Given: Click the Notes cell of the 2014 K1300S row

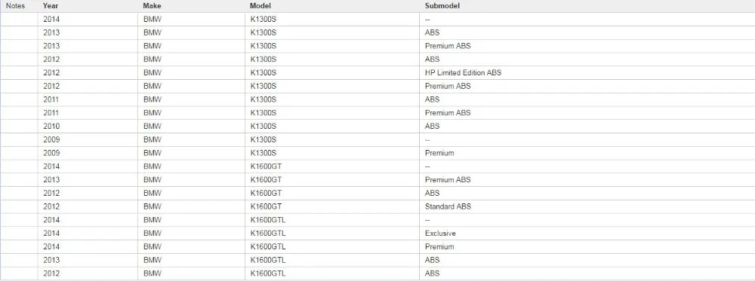Looking at the screenshot, I should pos(19,20).
